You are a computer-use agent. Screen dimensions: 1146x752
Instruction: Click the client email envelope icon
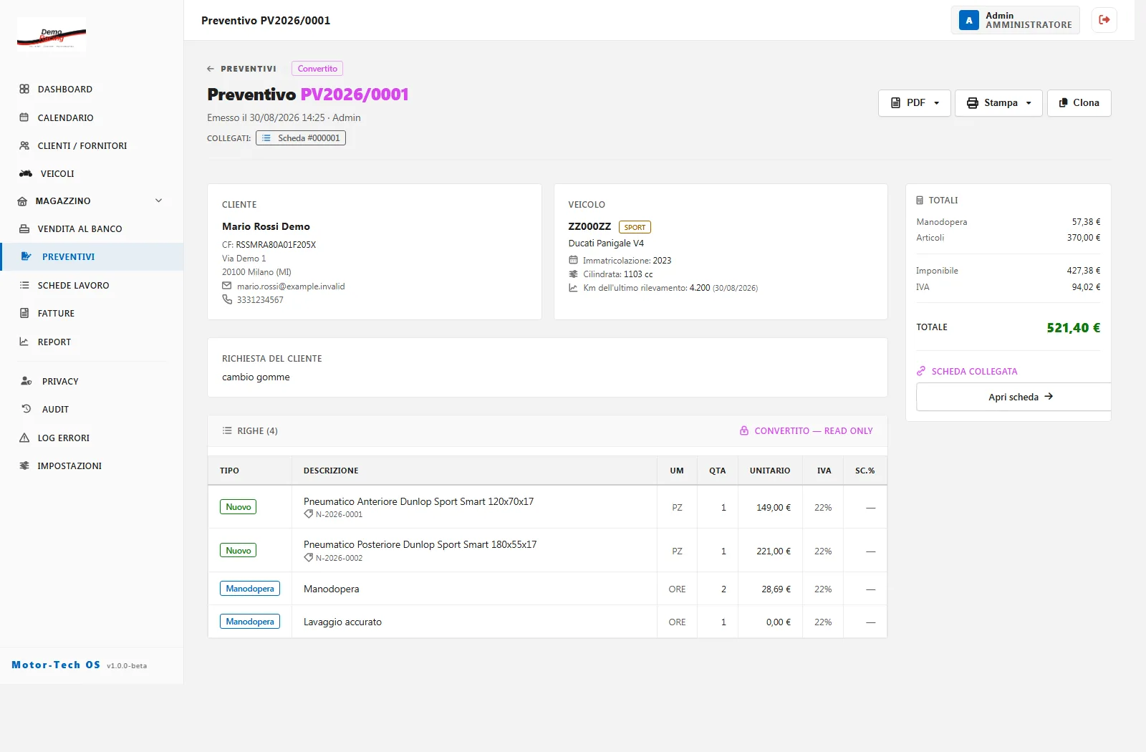pos(227,286)
